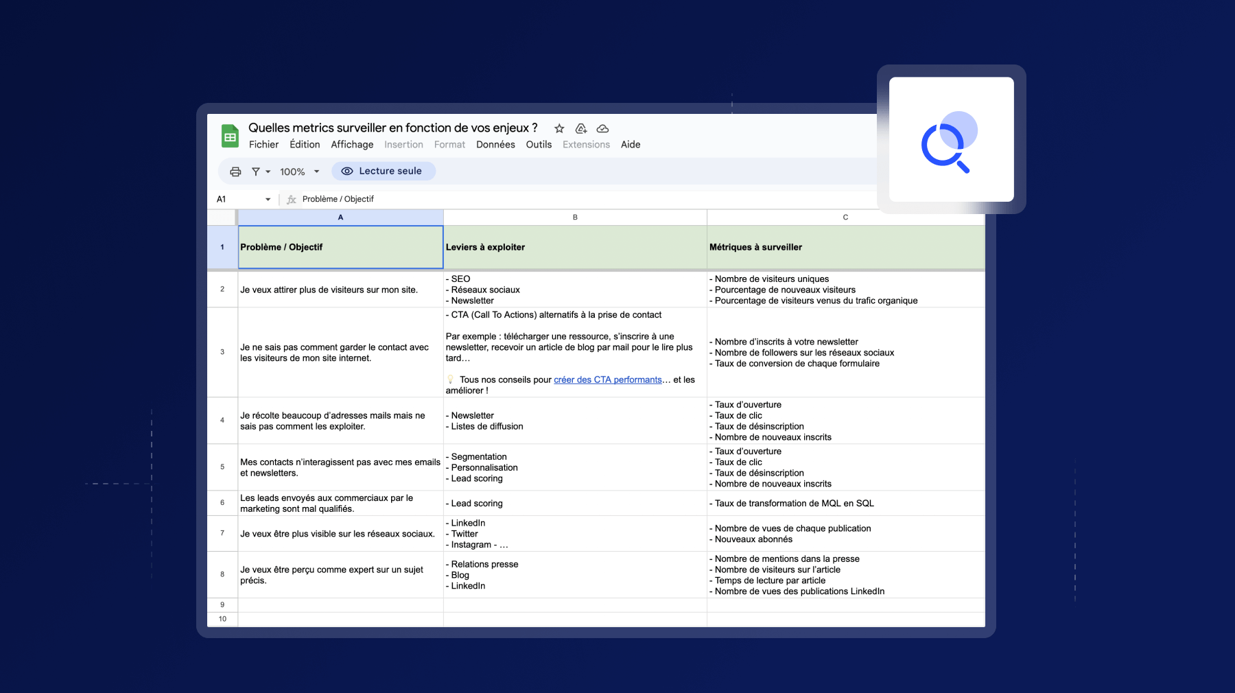This screenshot has height=693, width=1235.
Task: Select column A header
Action: pyautogui.click(x=340, y=218)
